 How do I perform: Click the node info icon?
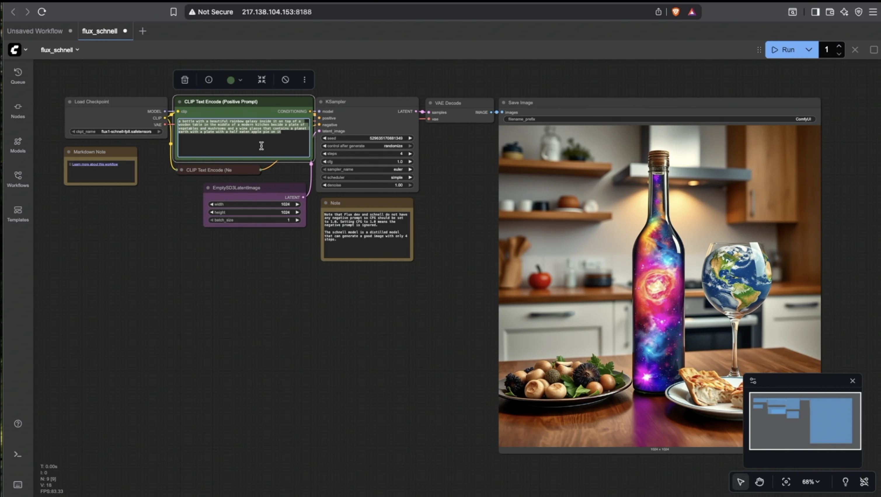tap(209, 80)
